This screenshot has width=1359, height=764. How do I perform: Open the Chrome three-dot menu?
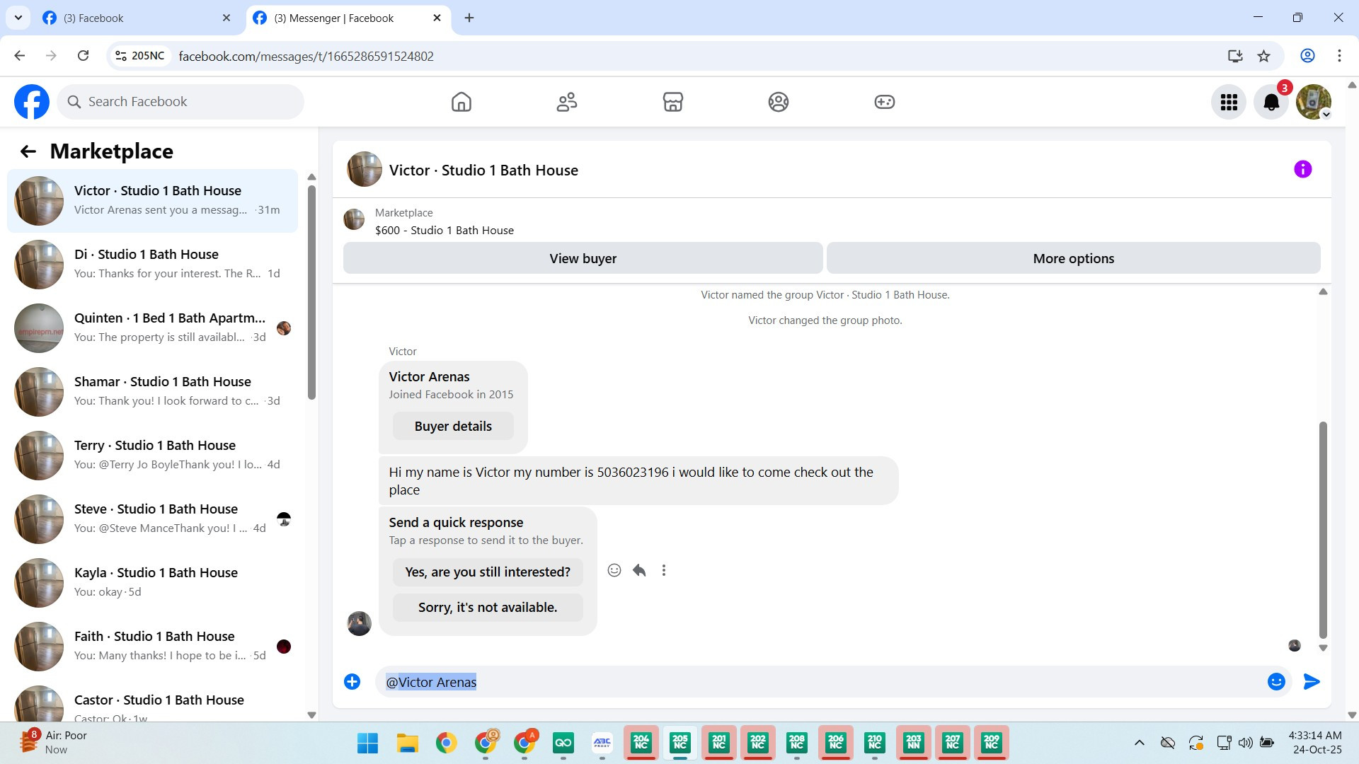pos(1339,56)
